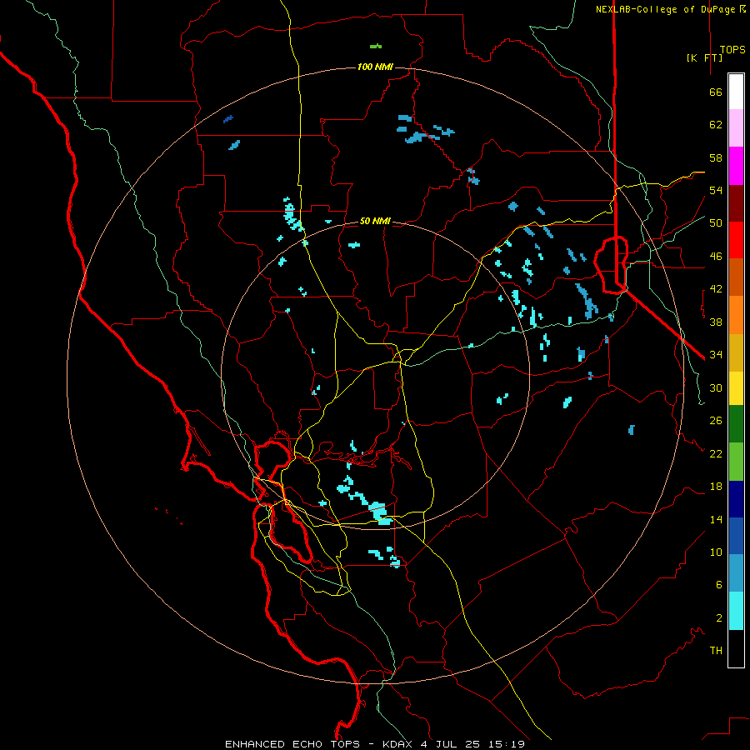
Task: Click the '26' legend value
Action: (716, 420)
